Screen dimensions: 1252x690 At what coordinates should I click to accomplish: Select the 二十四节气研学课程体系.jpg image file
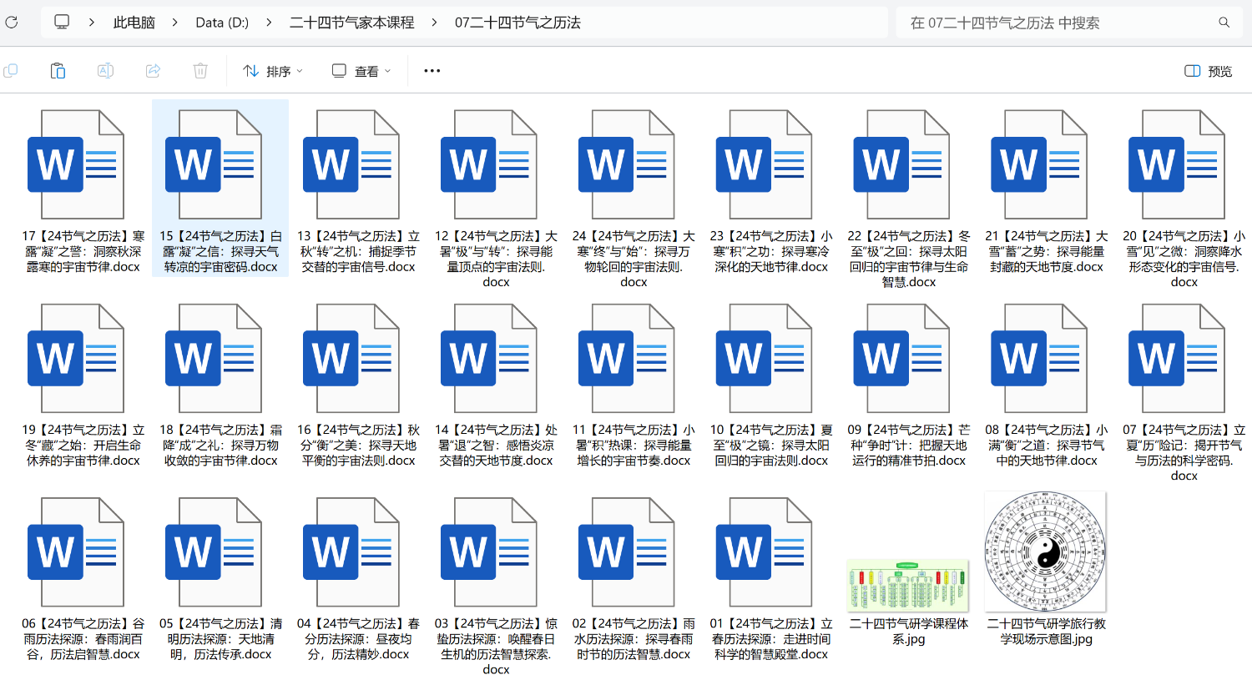(x=908, y=586)
